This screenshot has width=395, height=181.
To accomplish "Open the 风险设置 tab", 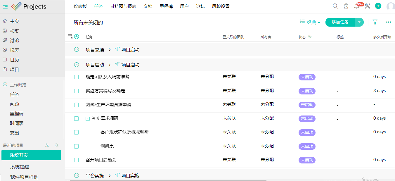I will coord(221,6).
